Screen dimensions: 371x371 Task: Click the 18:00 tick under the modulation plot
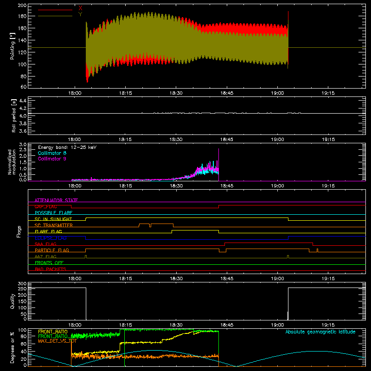(x=75, y=186)
